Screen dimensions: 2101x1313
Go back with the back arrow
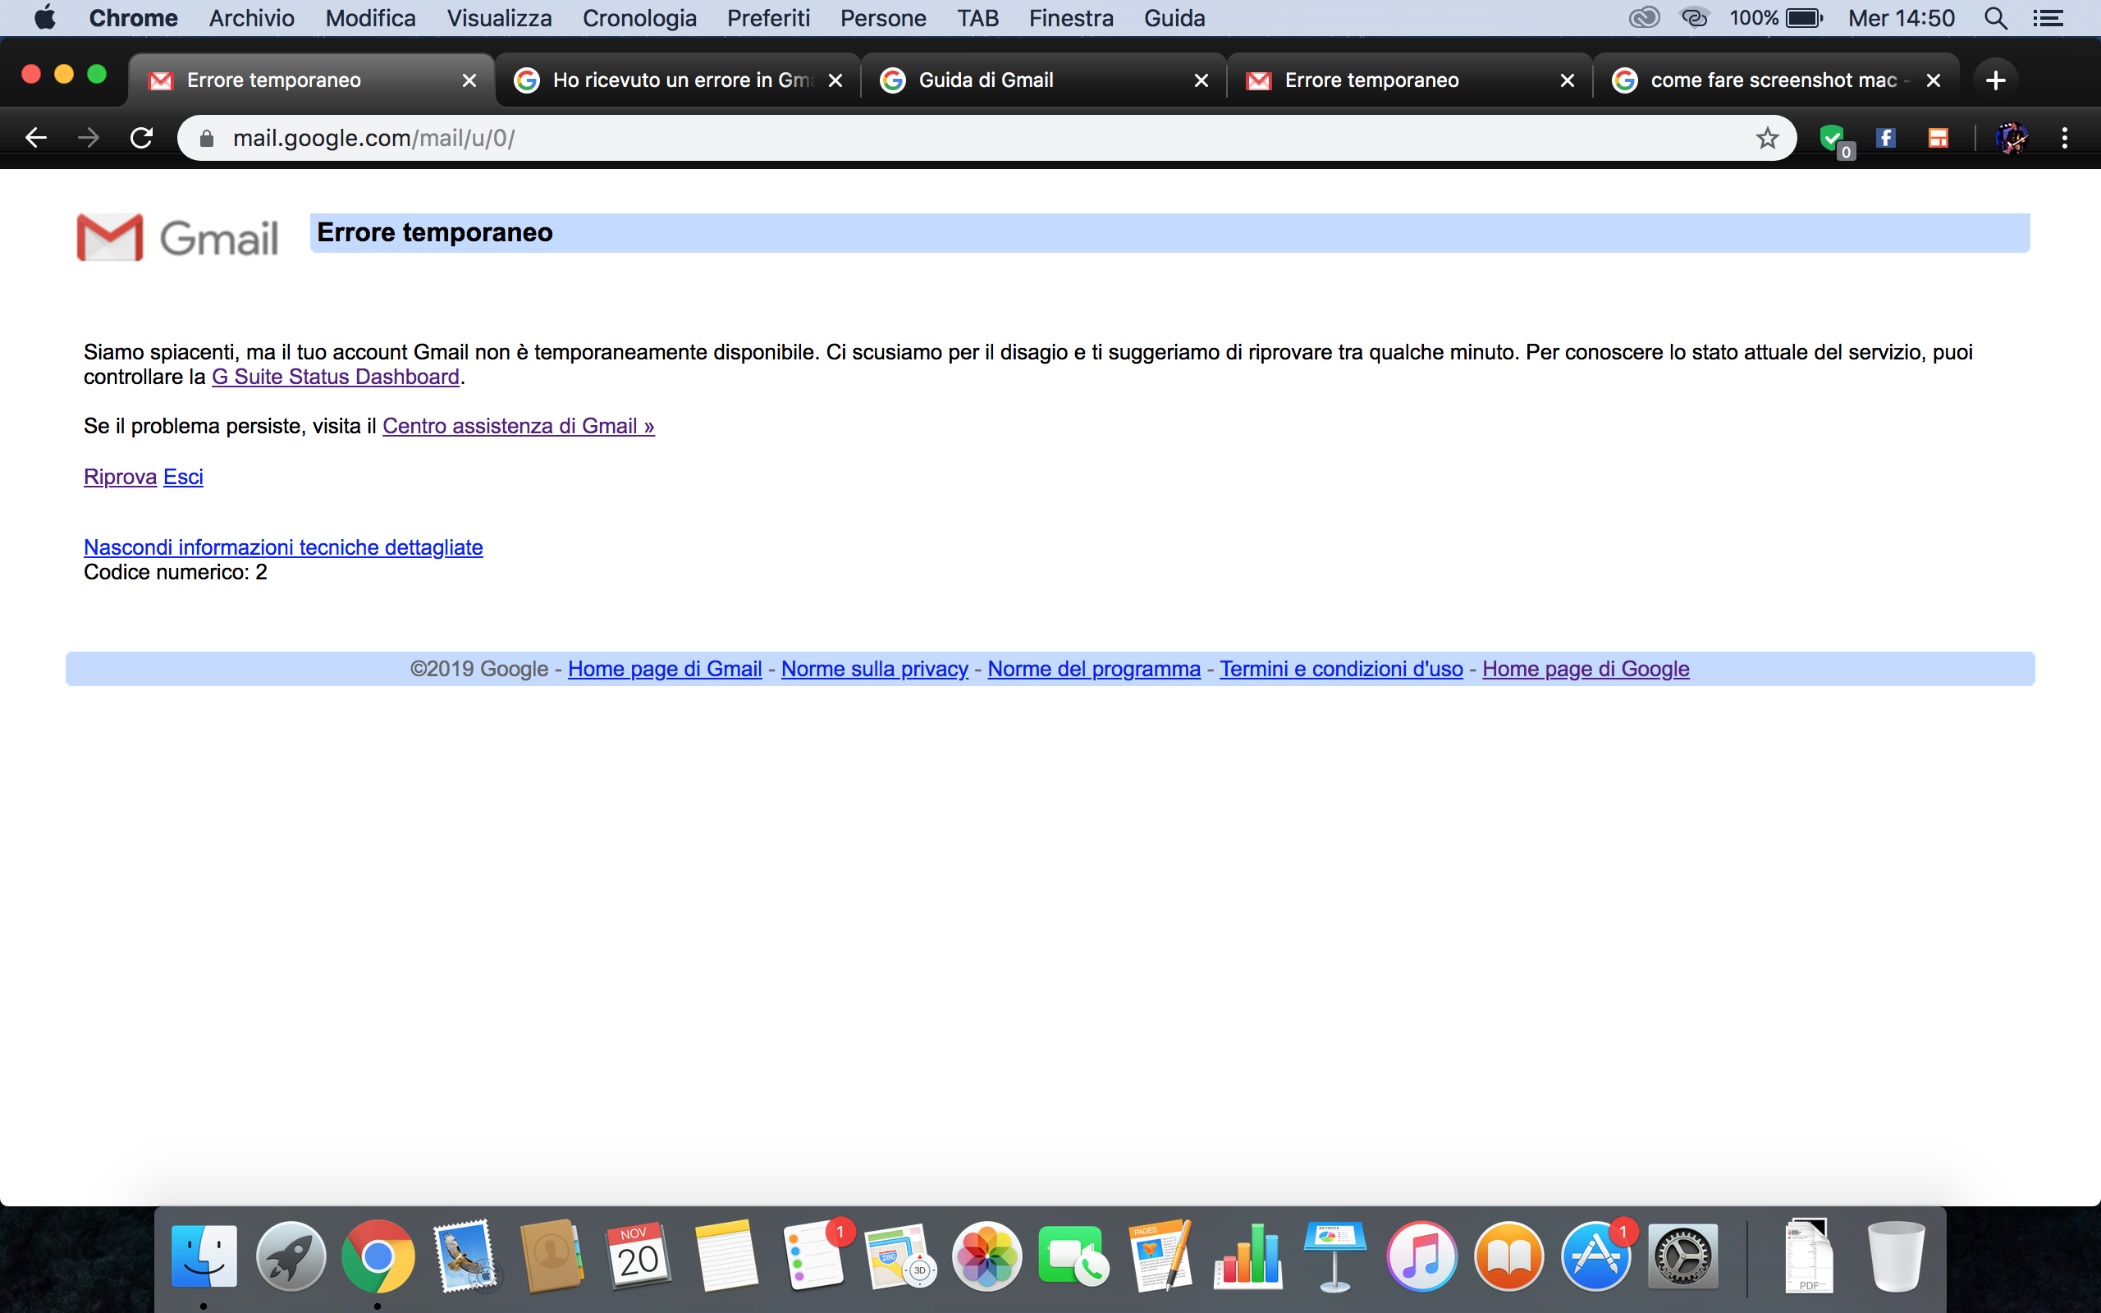pos(35,137)
